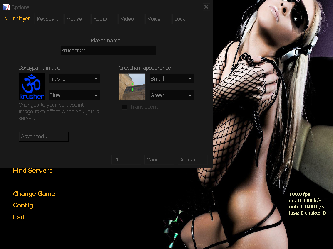The image size is (333, 249).
Task: Click the Options window title icon
Action: click(6, 7)
